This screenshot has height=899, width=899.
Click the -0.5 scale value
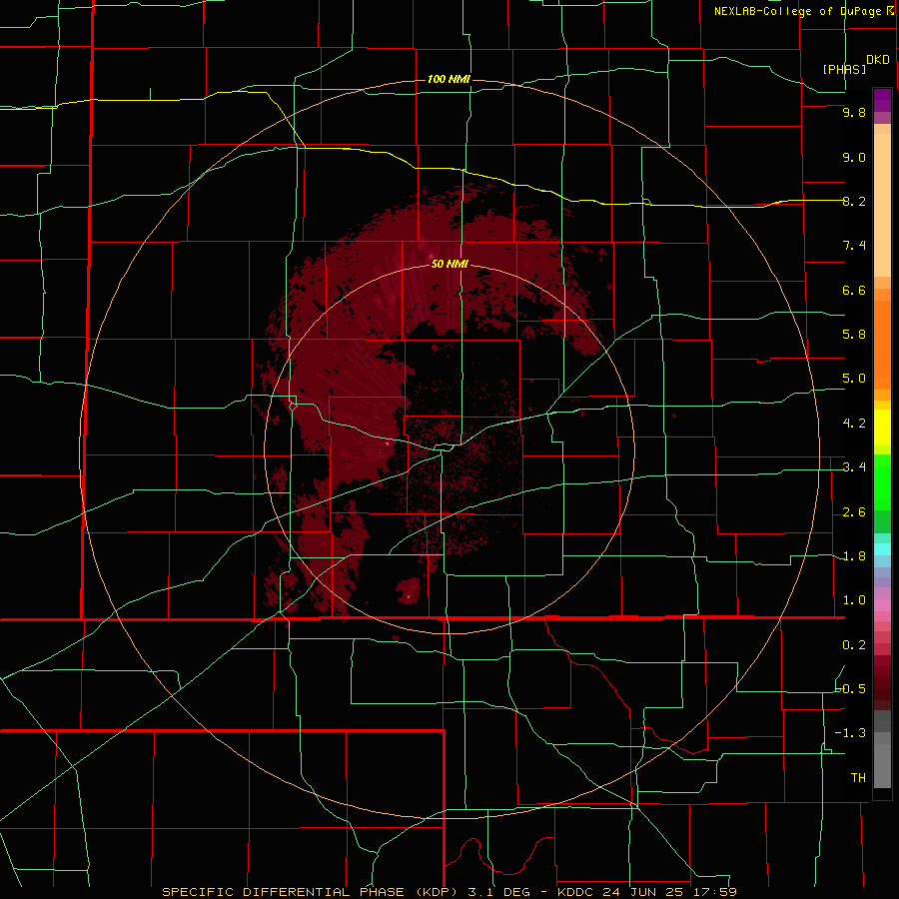pos(851,689)
